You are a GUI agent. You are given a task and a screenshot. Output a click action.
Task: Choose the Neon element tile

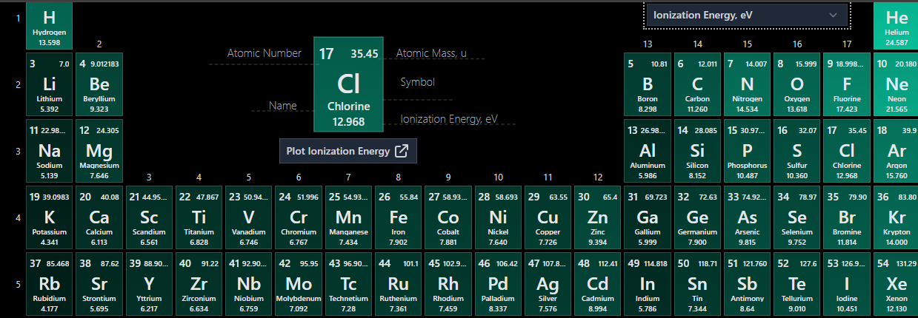pos(897,85)
